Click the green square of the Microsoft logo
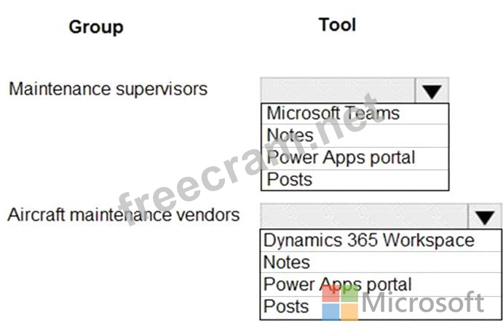The height and width of the screenshot is (324, 503). [349, 293]
